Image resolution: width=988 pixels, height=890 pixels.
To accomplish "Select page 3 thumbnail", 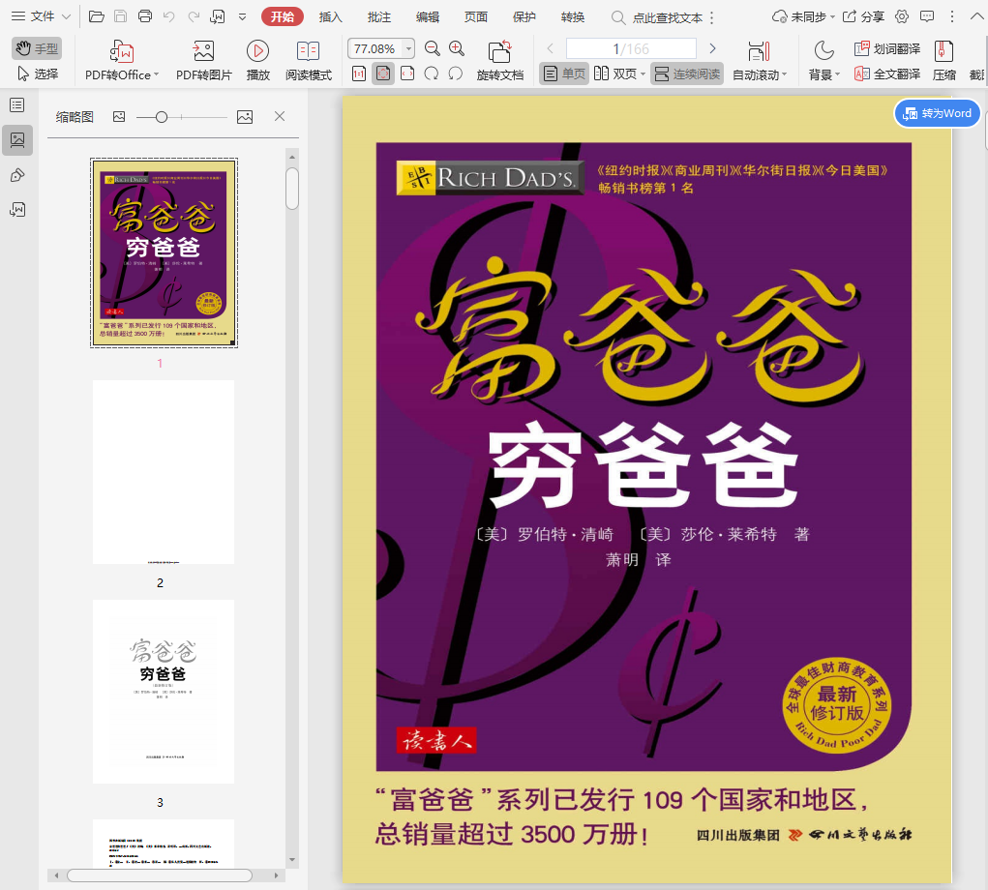I will [164, 691].
